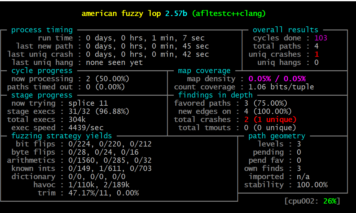Click havoc values 1/110k, 2/189k
The image size is (356, 213).
click(99, 185)
